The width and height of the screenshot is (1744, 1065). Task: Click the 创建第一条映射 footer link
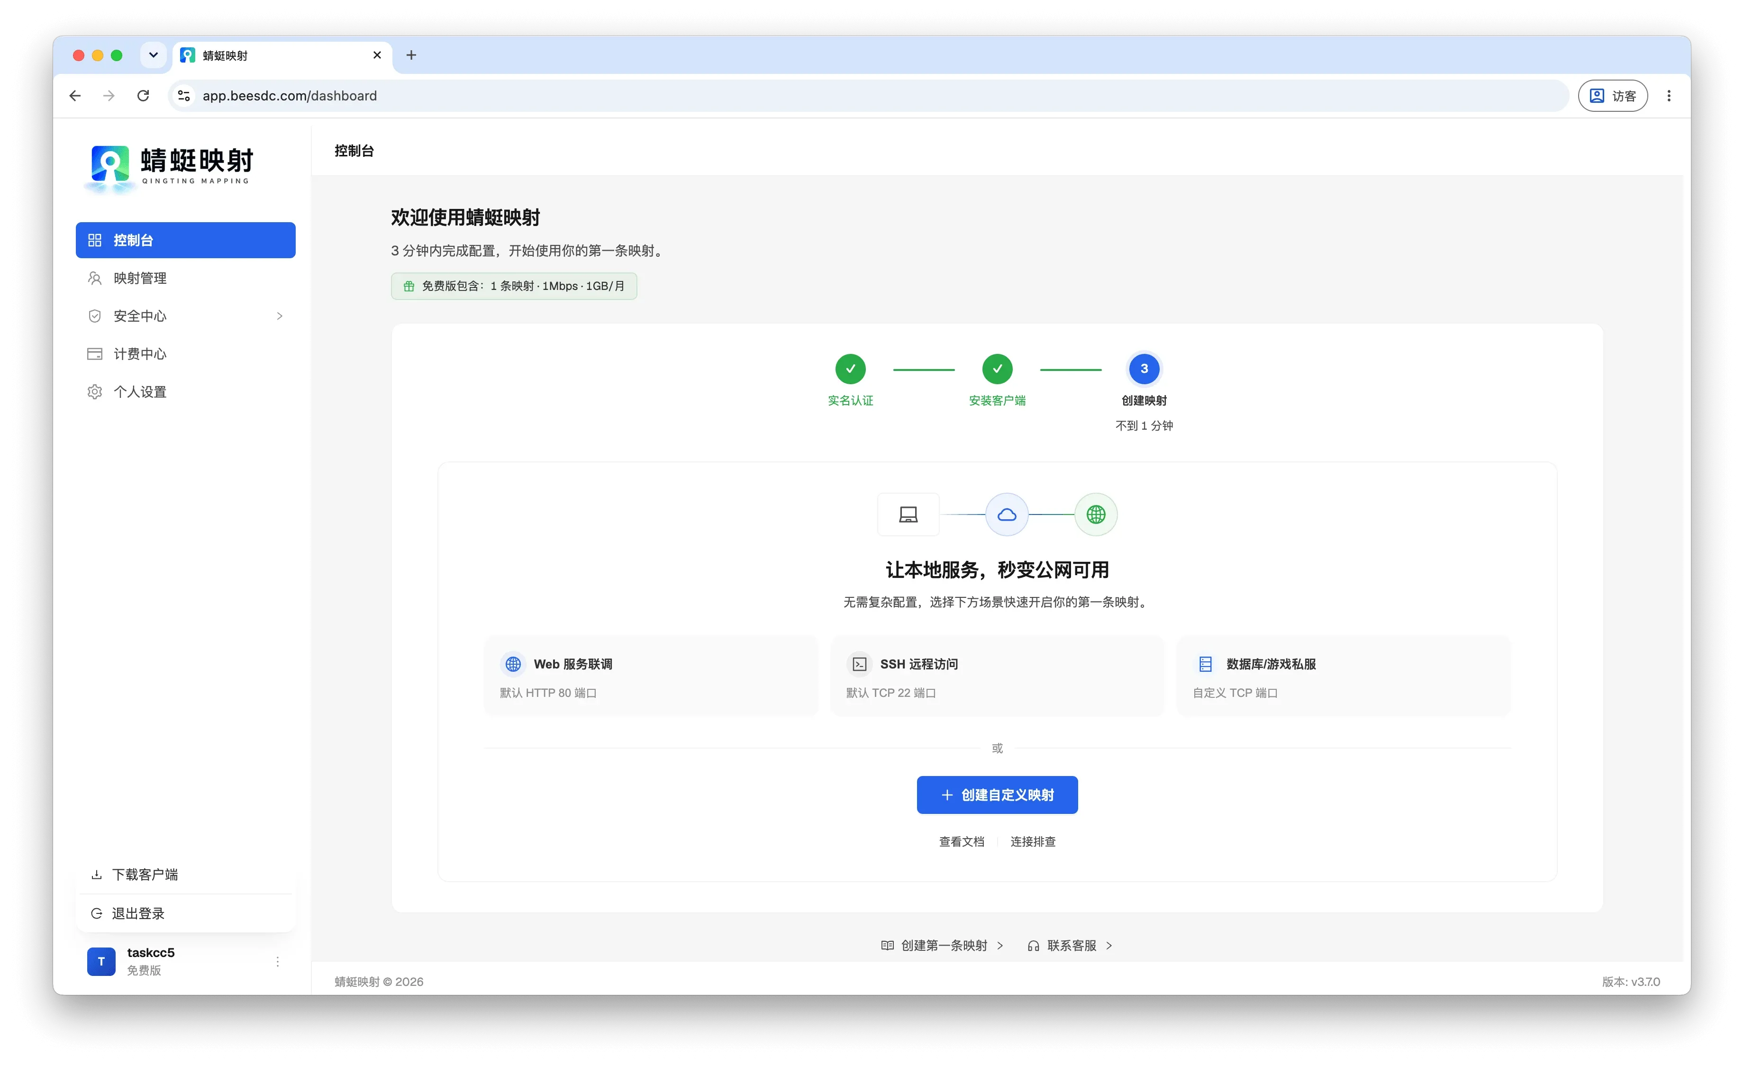pyautogui.click(x=942, y=946)
